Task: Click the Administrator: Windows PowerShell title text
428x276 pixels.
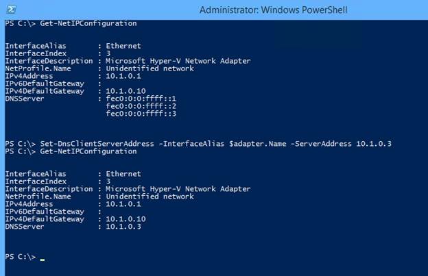Action: [273, 10]
